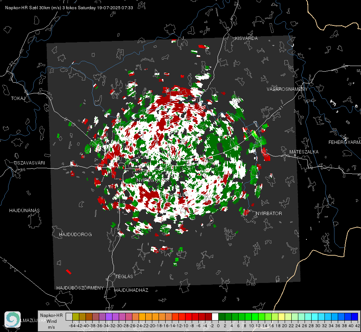Select the HAJDÚHADHÁZ town label
The height and width of the screenshot is (332, 361).
click(131, 290)
